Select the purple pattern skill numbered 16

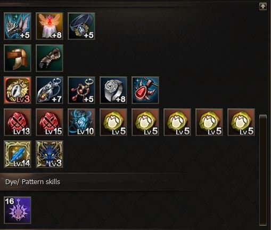tap(18, 210)
